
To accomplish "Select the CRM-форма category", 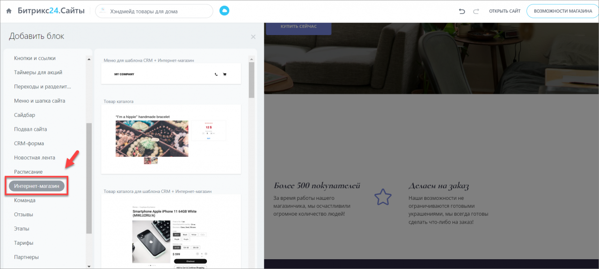I will click(29, 143).
